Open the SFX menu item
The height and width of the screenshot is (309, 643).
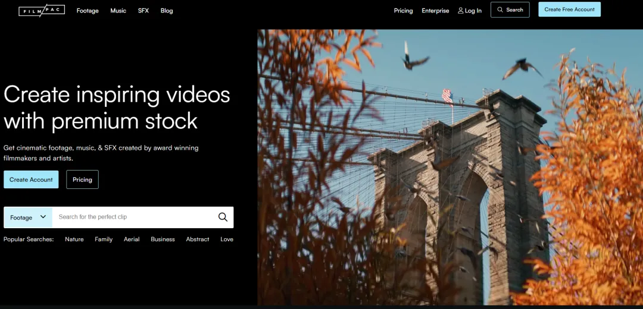(x=143, y=11)
